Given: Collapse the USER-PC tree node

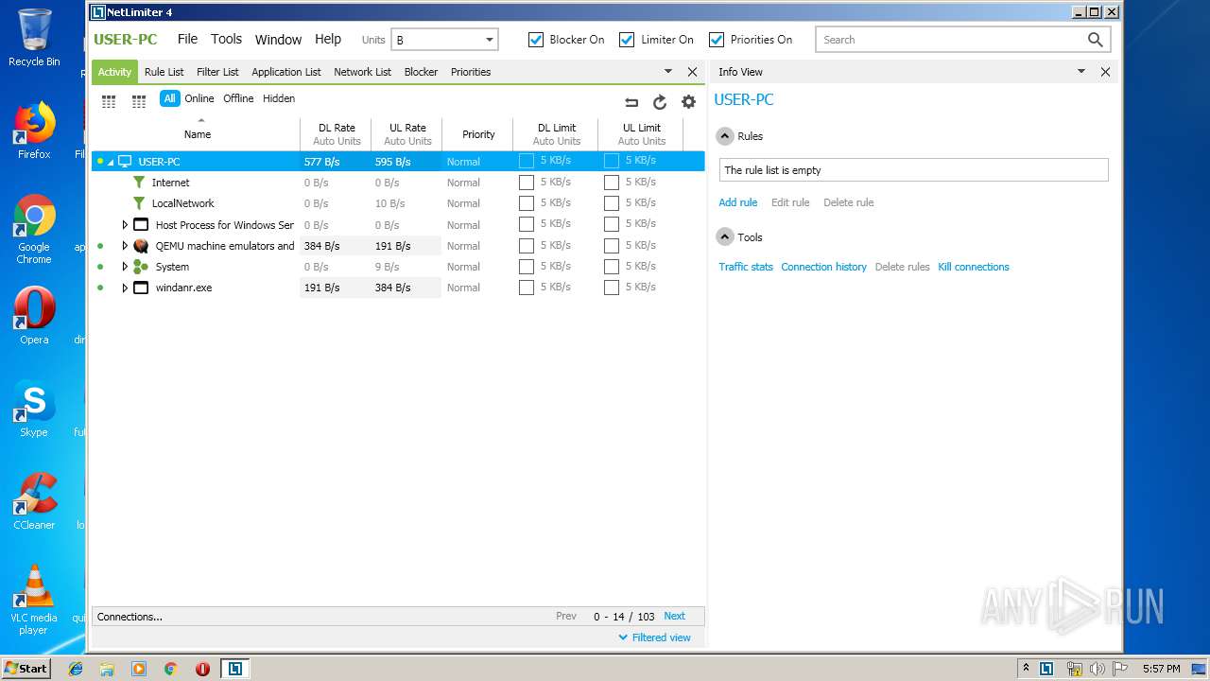Looking at the screenshot, I should click(111, 163).
